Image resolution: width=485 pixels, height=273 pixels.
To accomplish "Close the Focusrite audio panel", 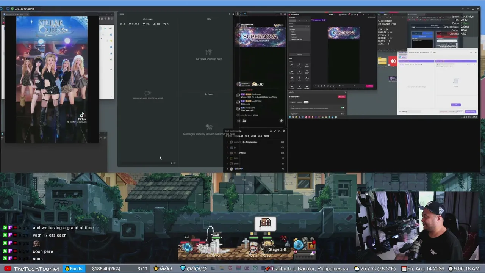I will 345,92.
